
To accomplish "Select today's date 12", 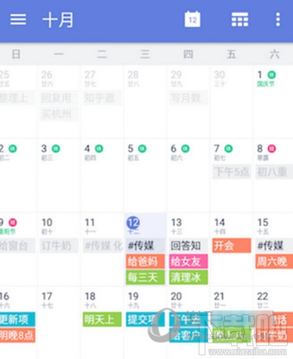I will 133,222.
